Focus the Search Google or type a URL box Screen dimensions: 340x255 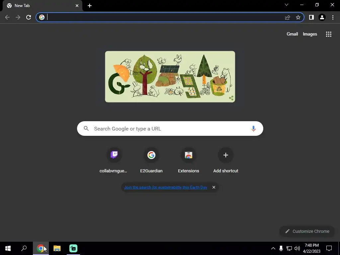point(170,128)
